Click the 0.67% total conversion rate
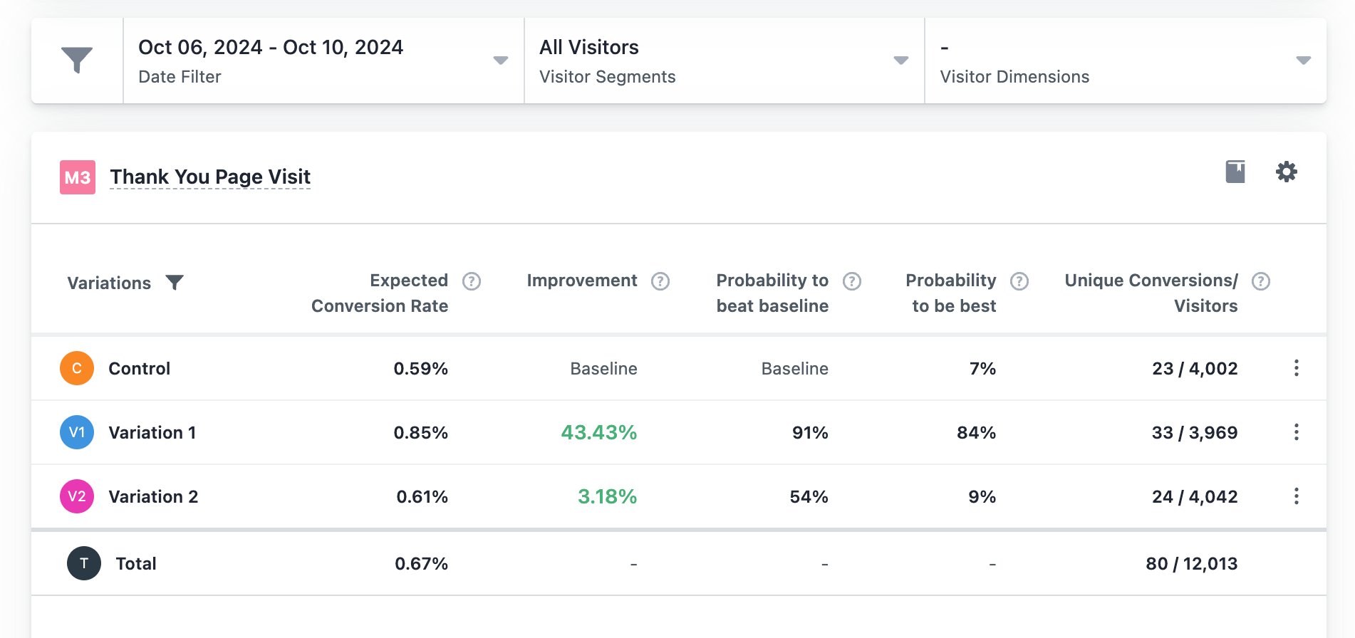The image size is (1355, 638). click(422, 564)
